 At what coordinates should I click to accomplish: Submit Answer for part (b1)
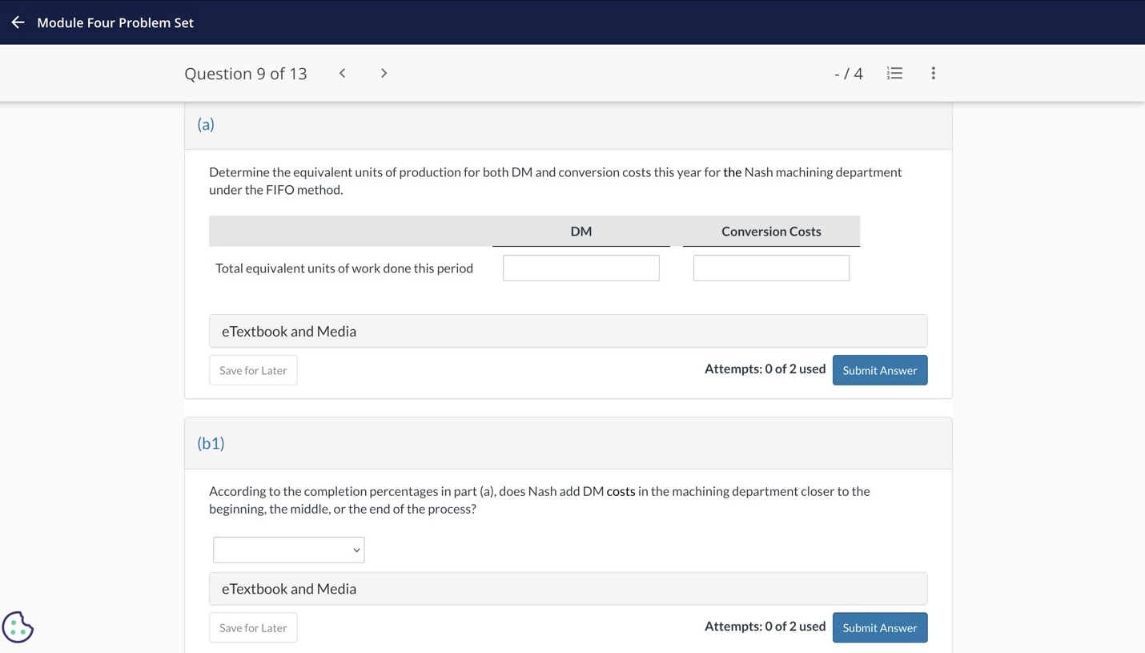[x=880, y=627]
